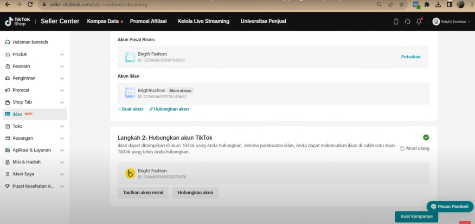Click the Buat kampanye button
The height and width of the screenshot is (224, 475).
coord(416,217)
